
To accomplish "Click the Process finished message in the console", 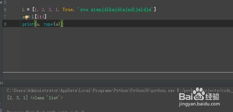I will tap(45, 111).
